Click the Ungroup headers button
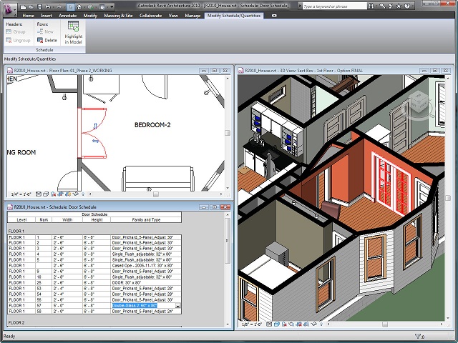Image resolution: width=458 pixels, height=343 pixels. [18, 40]
